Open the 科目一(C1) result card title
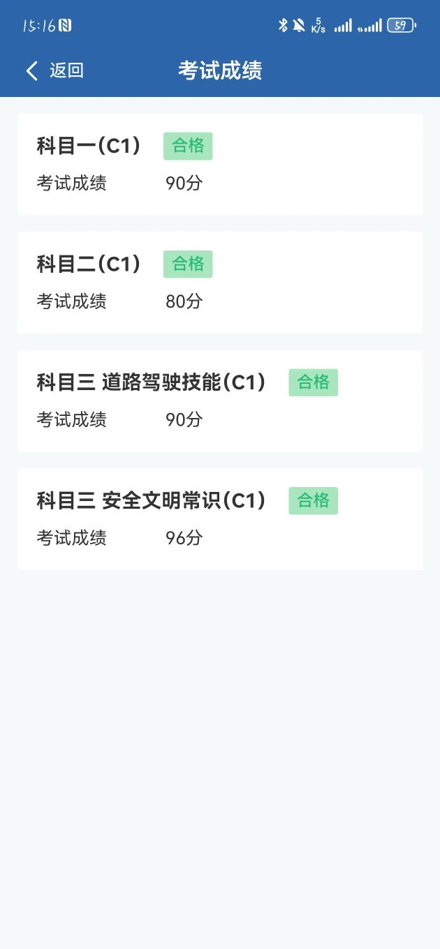 tap(89, 146)
